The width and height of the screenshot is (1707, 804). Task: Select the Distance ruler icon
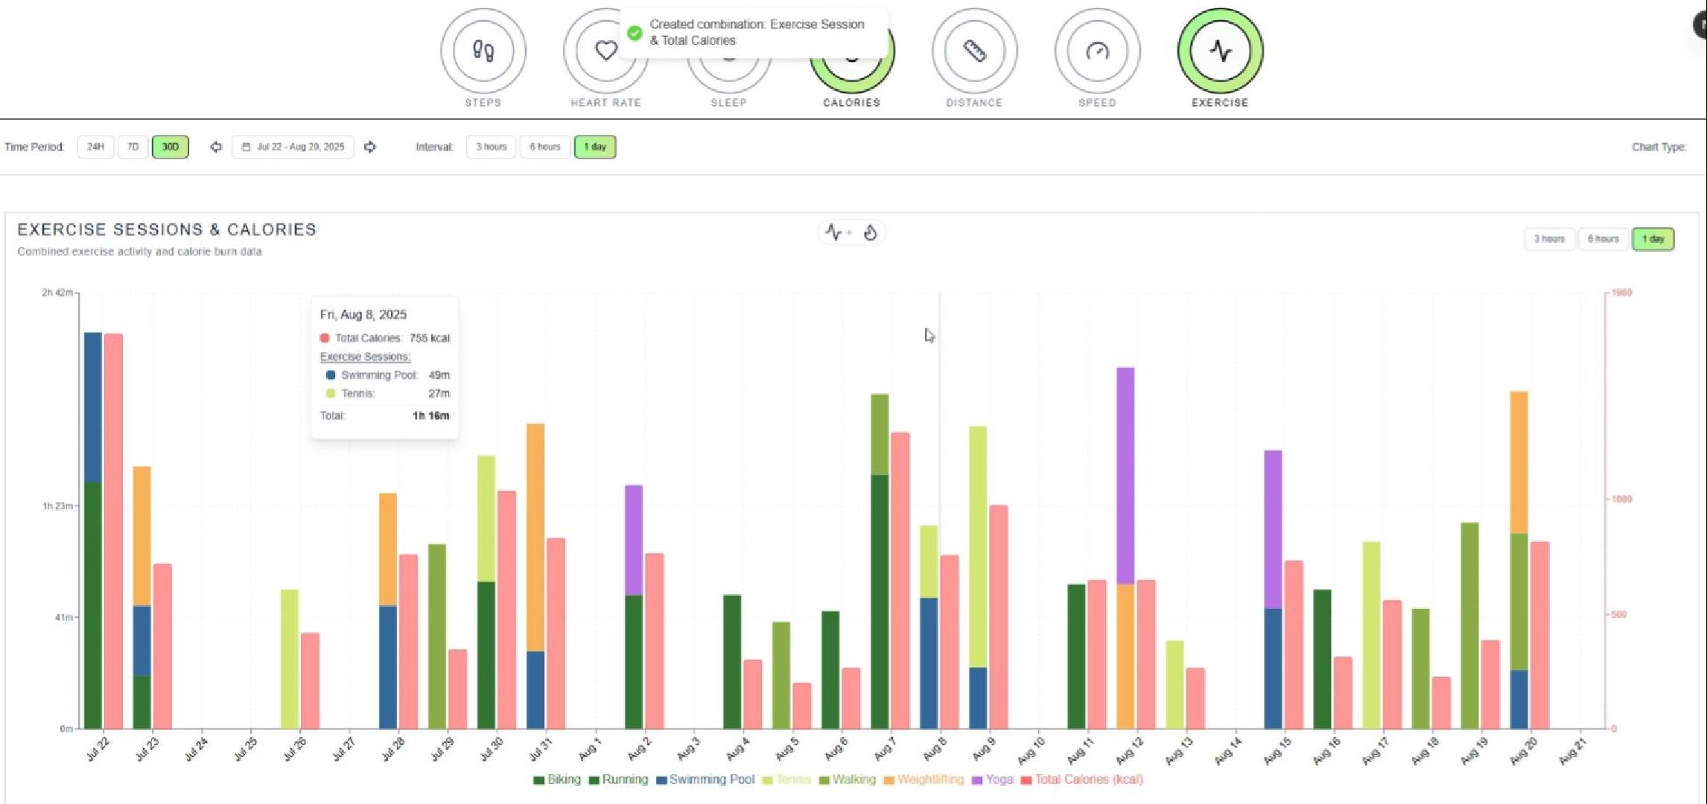click(974, 51)
